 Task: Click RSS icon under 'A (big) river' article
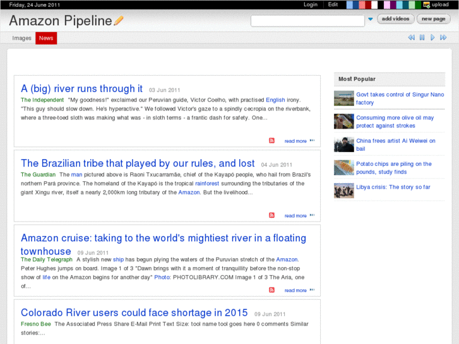272,141
